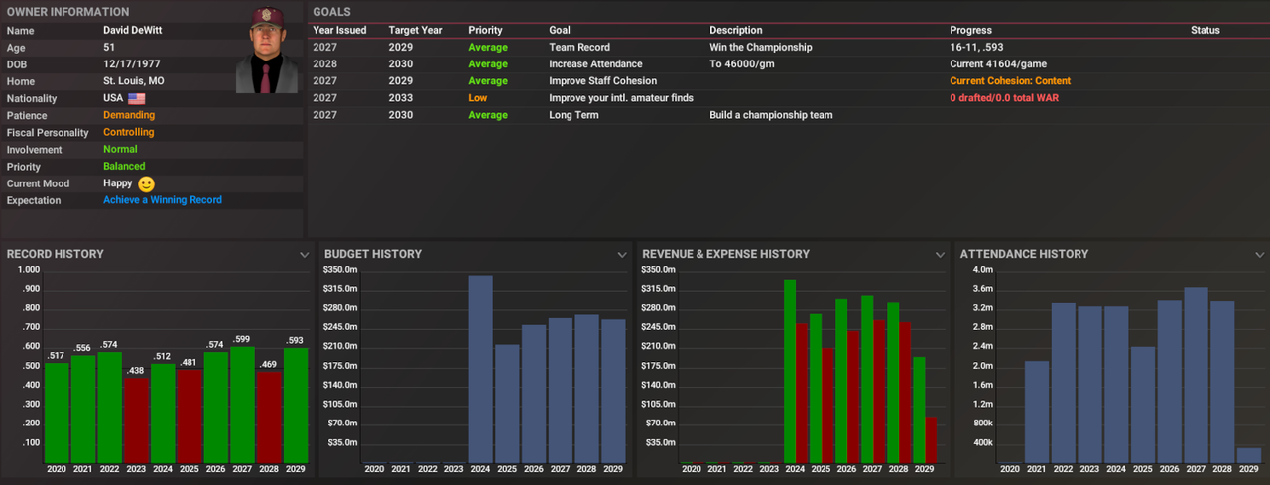Click the 'Normal' involvement value
The image size is (1270, 485).
pos(120,149)
